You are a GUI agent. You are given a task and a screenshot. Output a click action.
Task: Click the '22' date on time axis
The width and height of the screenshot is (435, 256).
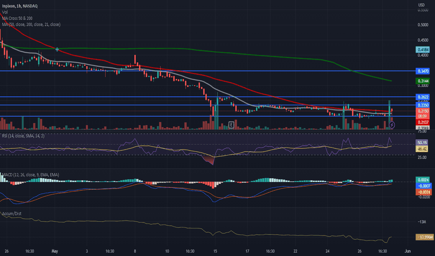pyautogui.click(x=295, y=251)
